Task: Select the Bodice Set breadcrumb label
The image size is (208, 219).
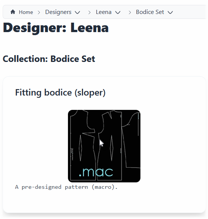Action: 150,12
